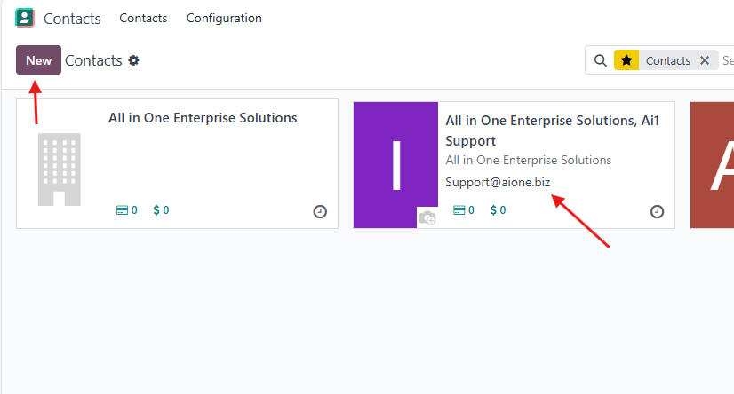The height and width of the screenshot is (394, 734).
Task: Click the credit card icon on Ai1 Support card
Action: (459, 210)
